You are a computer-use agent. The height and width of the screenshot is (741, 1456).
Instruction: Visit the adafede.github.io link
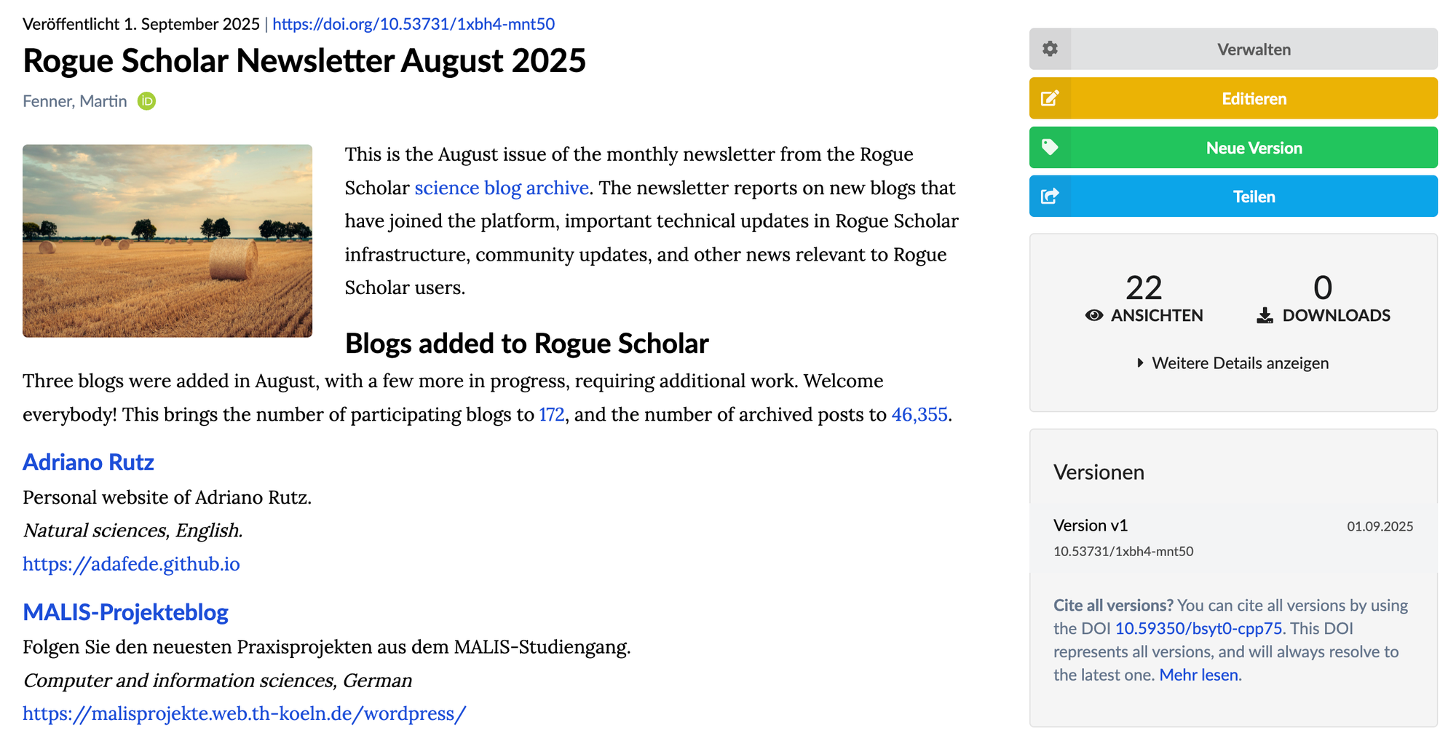(131, 564)
